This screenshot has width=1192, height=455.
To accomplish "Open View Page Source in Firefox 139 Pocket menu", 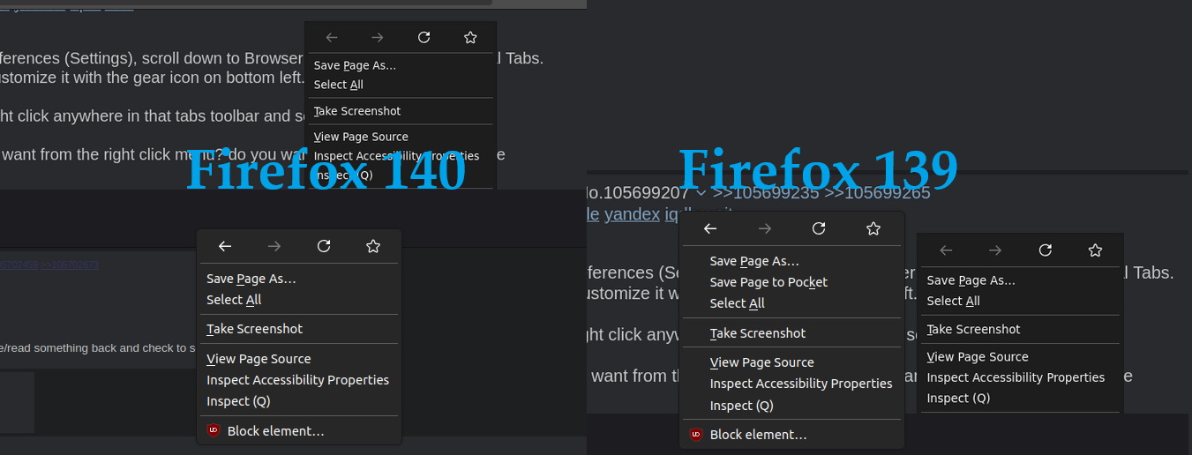I will tap(761, 362).
